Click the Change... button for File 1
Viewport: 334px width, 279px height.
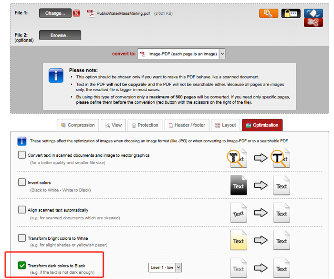click(x=55, y=13)
